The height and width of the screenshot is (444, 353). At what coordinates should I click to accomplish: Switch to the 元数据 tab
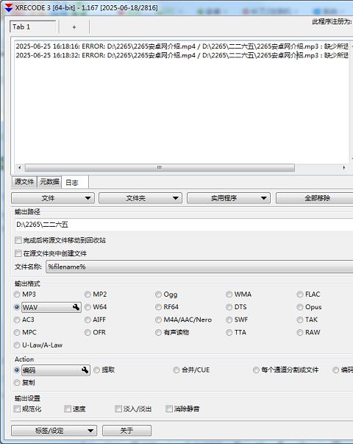click(x=49, y=182)
